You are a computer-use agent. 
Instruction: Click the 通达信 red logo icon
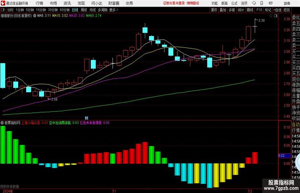coord(3,3)
